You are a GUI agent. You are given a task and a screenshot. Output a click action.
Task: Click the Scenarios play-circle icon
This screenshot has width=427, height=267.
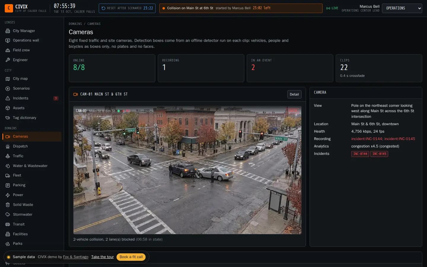8,88
